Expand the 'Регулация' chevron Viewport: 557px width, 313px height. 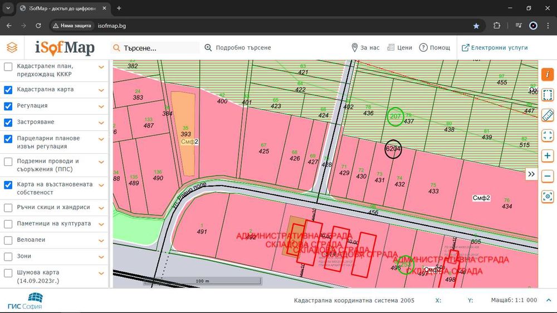tap(101, 106)
